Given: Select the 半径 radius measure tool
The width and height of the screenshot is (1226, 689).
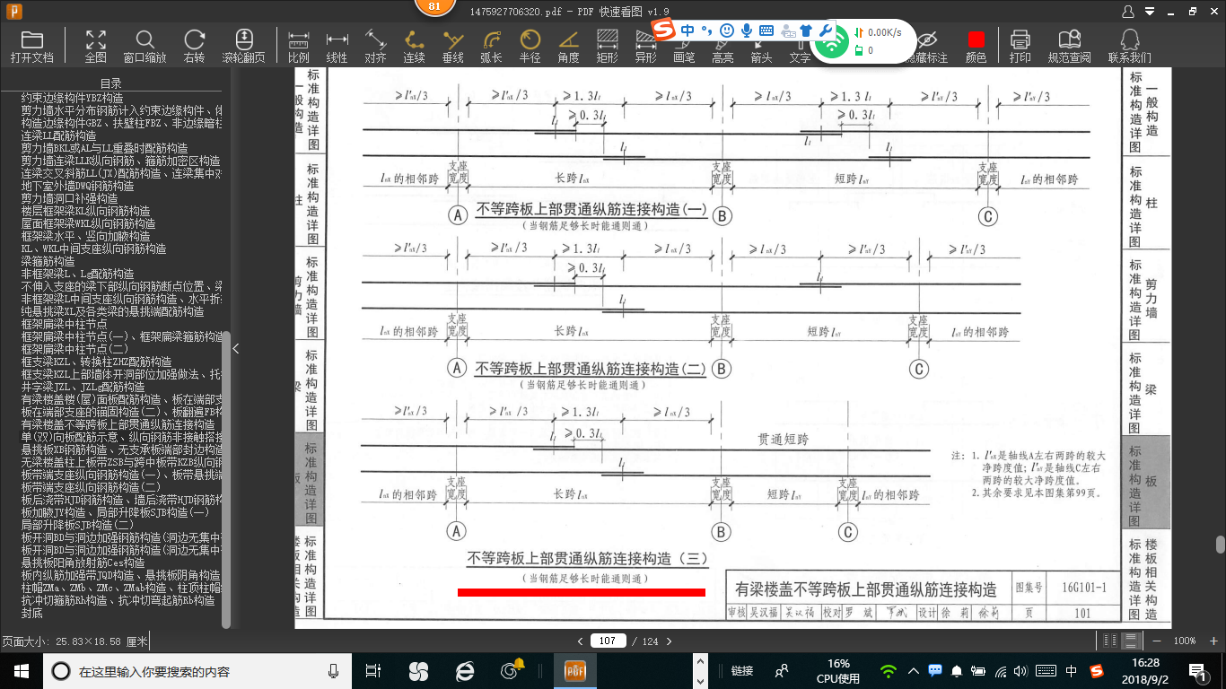Looking at the screenshot, I should click(530, 47).
